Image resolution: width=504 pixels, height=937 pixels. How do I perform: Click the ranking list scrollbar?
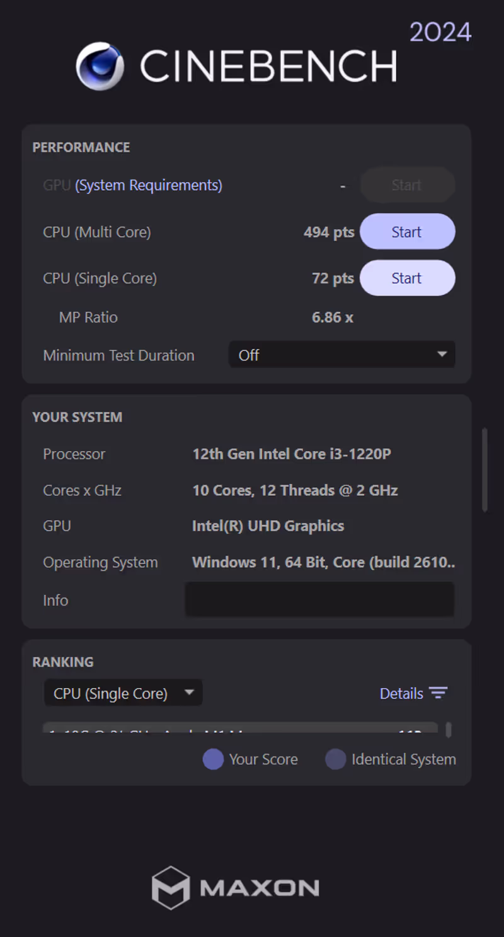click(x=449, y=730)
